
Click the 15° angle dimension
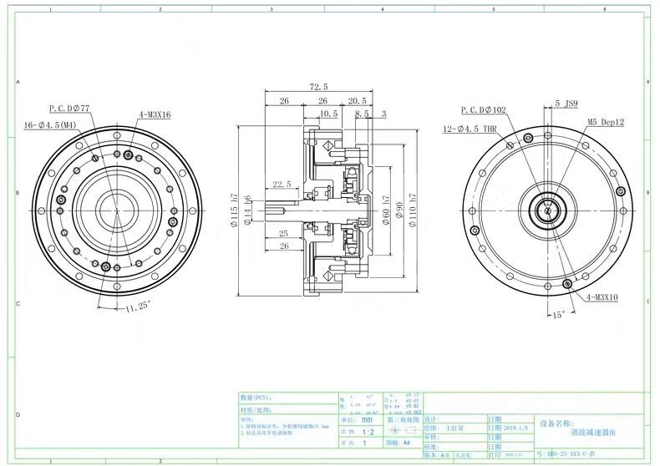557,314
